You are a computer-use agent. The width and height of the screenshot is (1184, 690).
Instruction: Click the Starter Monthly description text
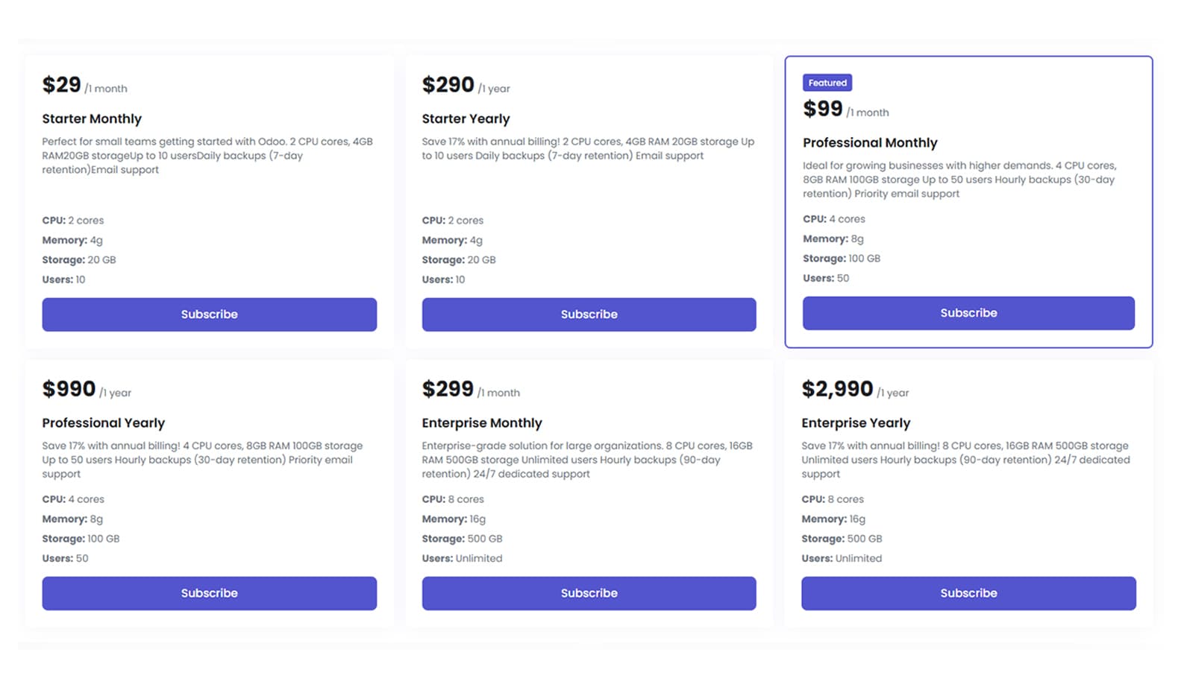pyautogui.click(x=207, y=155)
